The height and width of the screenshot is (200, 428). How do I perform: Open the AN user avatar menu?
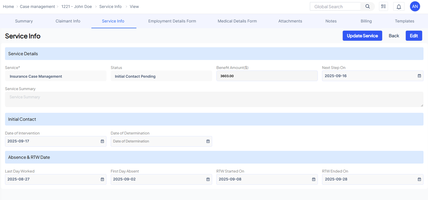coord(415,7)
